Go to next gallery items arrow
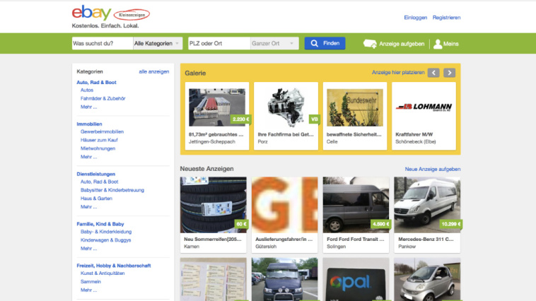Screen dimensions: 536x301 click(x=450, y=73)
